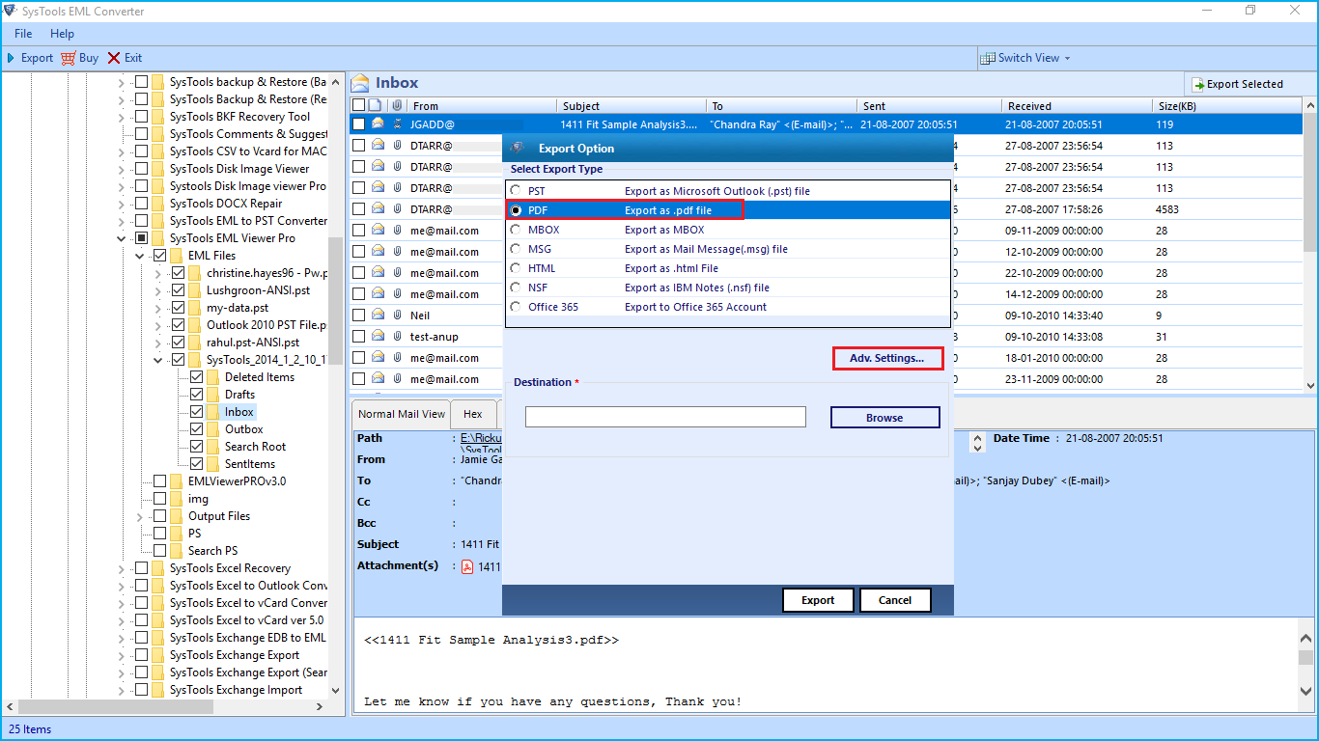Open Adv. Settings in Export Option dialog
This screenshot has height=741, width=1319.
887,358
